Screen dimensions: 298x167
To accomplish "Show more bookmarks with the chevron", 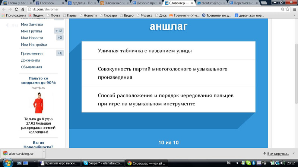I will coord(294,15).
